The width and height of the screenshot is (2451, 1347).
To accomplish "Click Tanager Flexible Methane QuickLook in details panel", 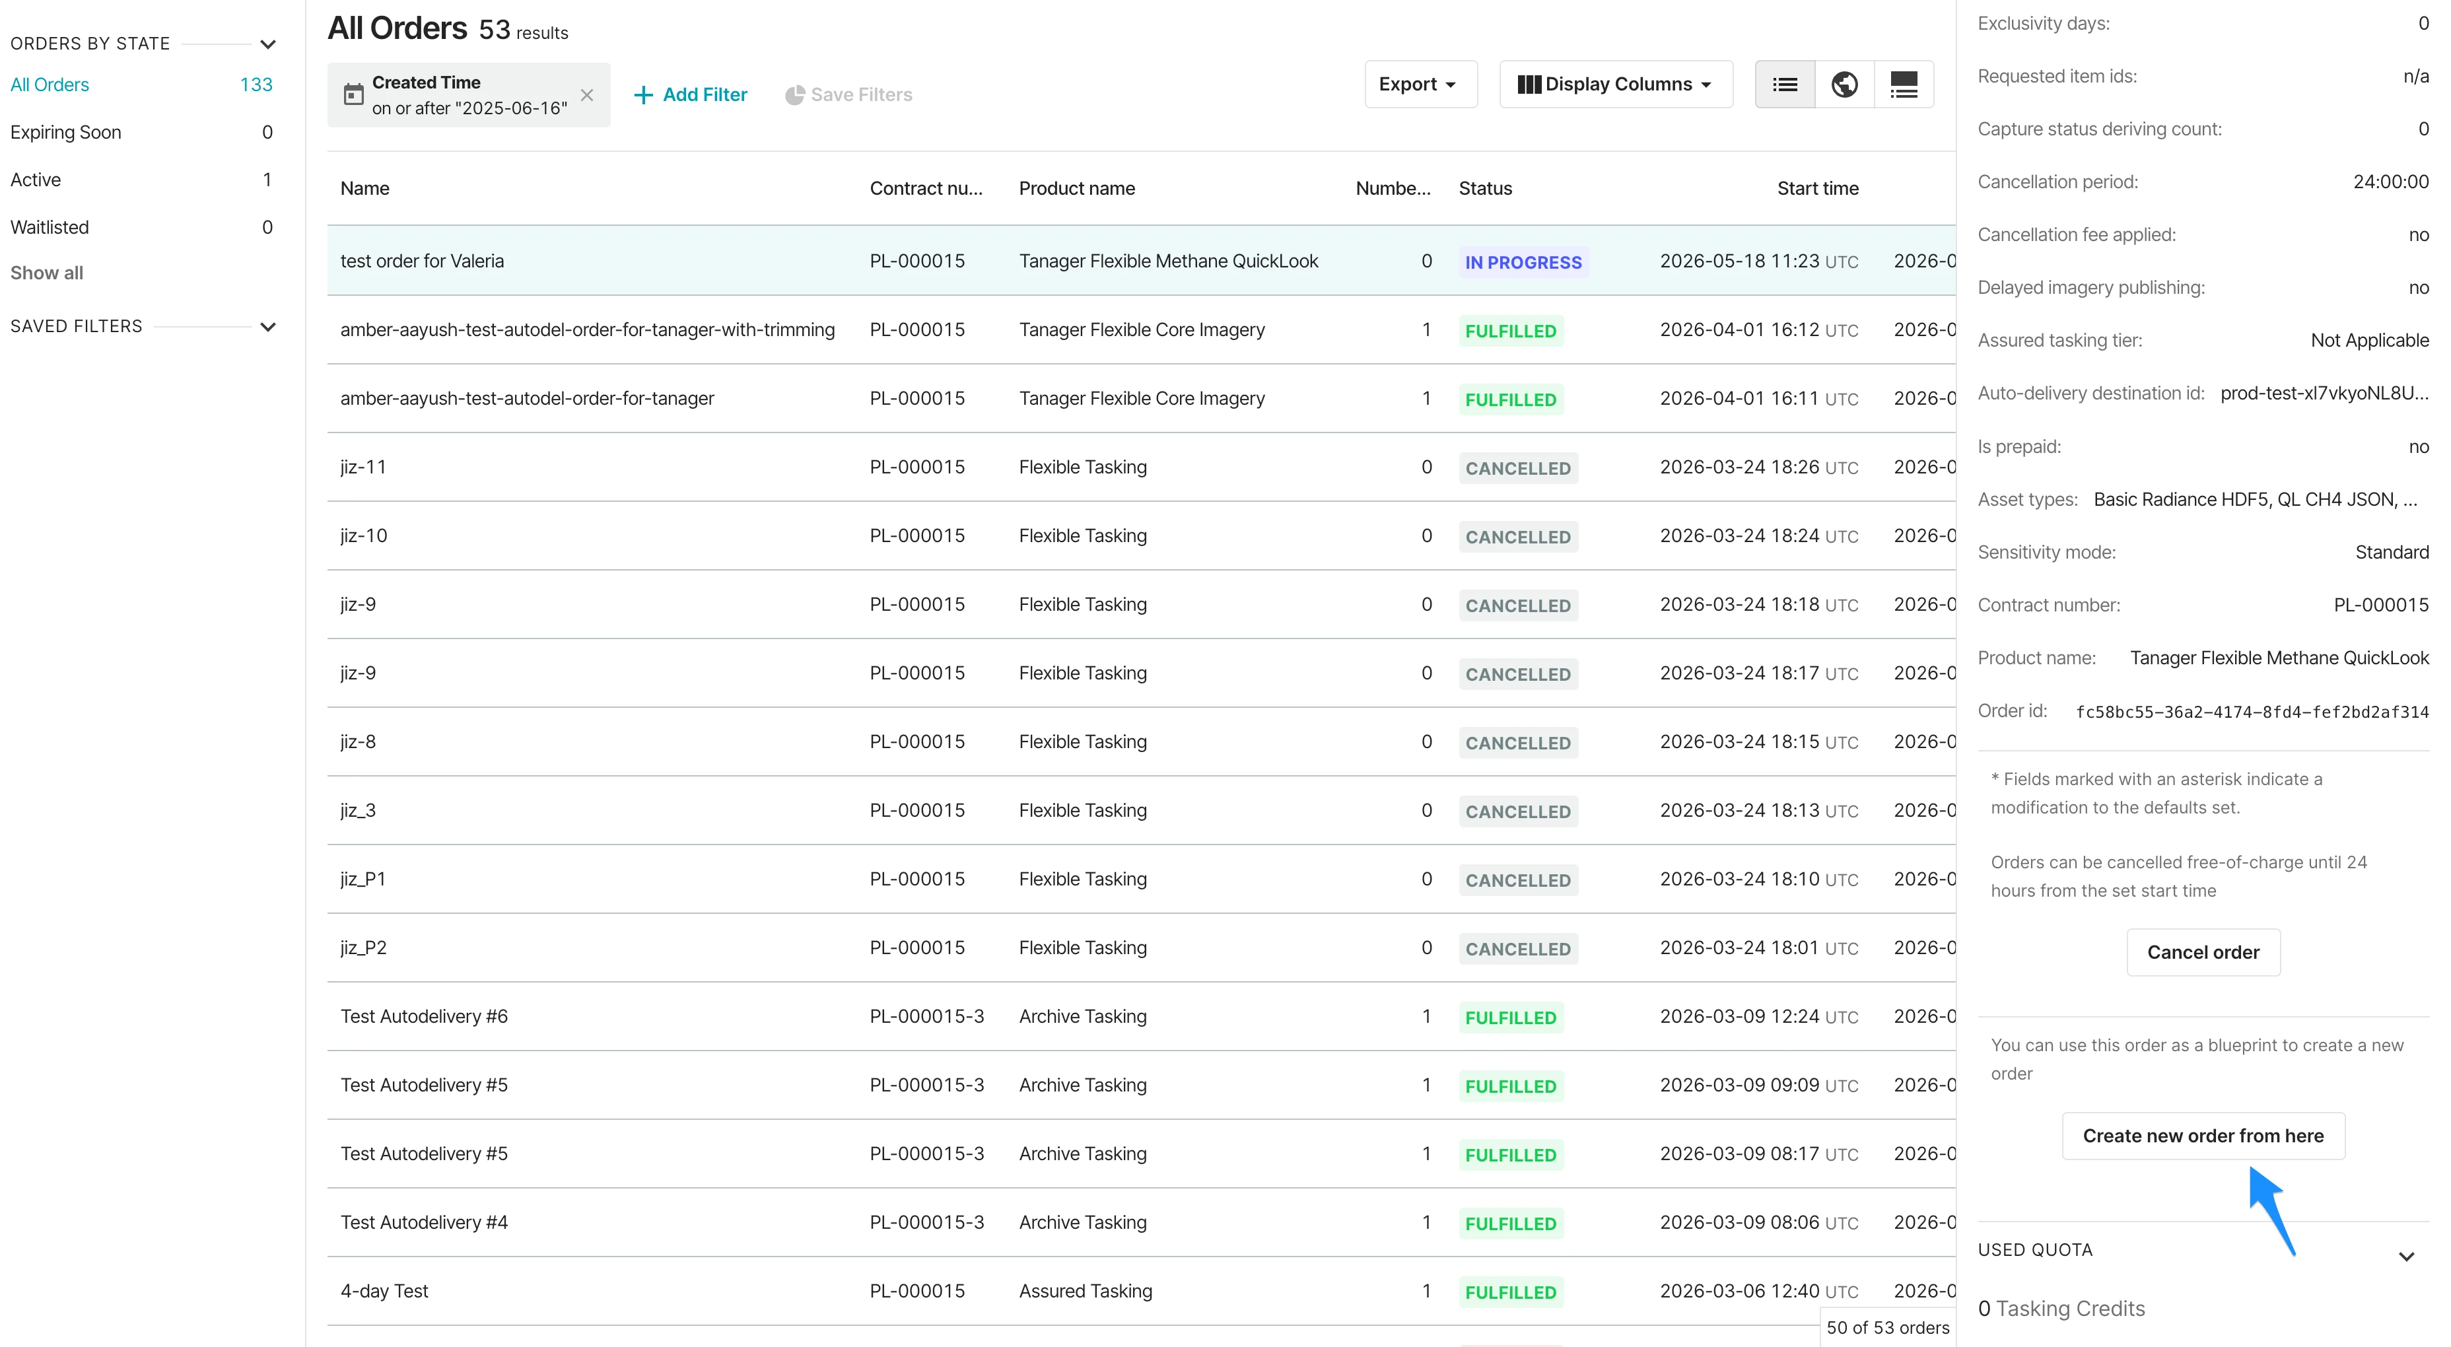I will click(2279, 658).
